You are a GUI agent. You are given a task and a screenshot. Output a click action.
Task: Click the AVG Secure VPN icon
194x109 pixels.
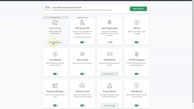point(82,22)
